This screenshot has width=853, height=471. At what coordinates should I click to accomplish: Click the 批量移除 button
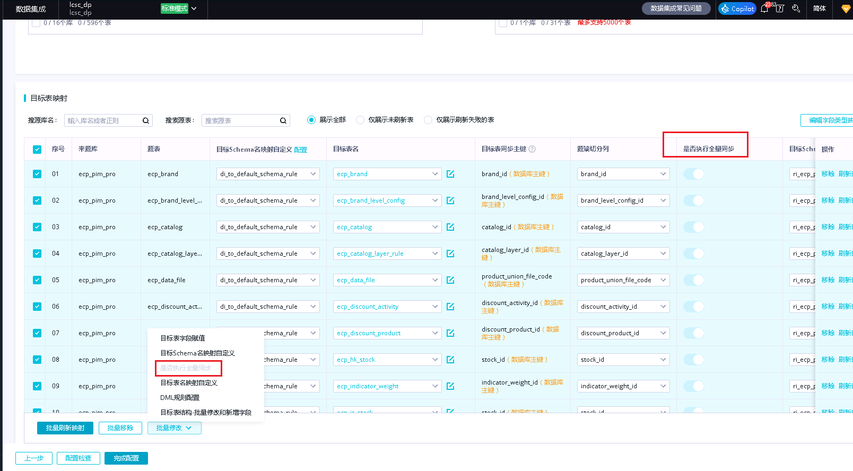pos(120,428)
